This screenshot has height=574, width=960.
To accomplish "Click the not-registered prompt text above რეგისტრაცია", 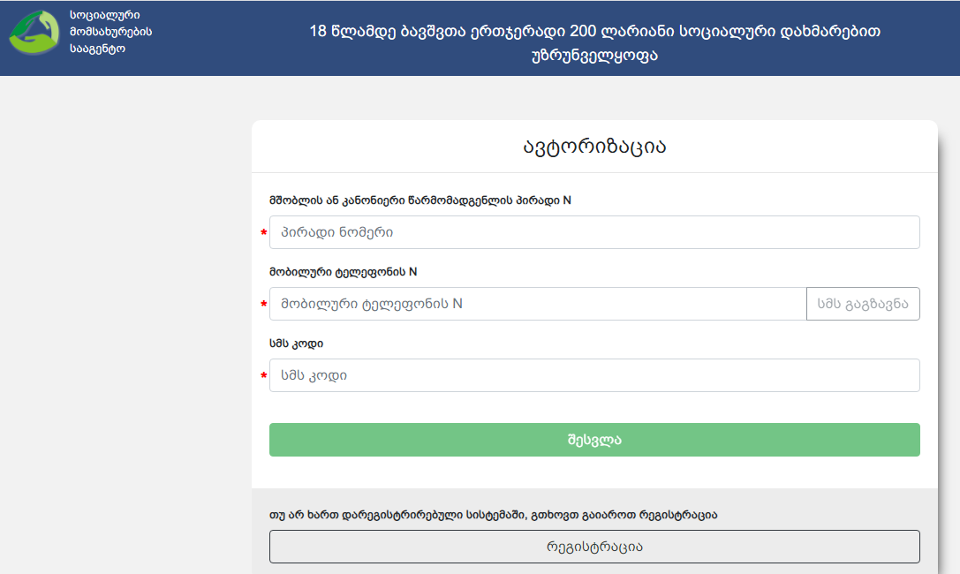I will pyautogui.click(x=493, y=515).
